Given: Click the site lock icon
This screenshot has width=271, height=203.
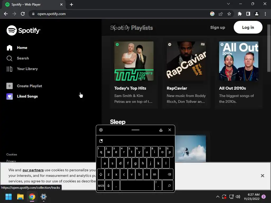Looking at the screenshot, I should [33, 14].
